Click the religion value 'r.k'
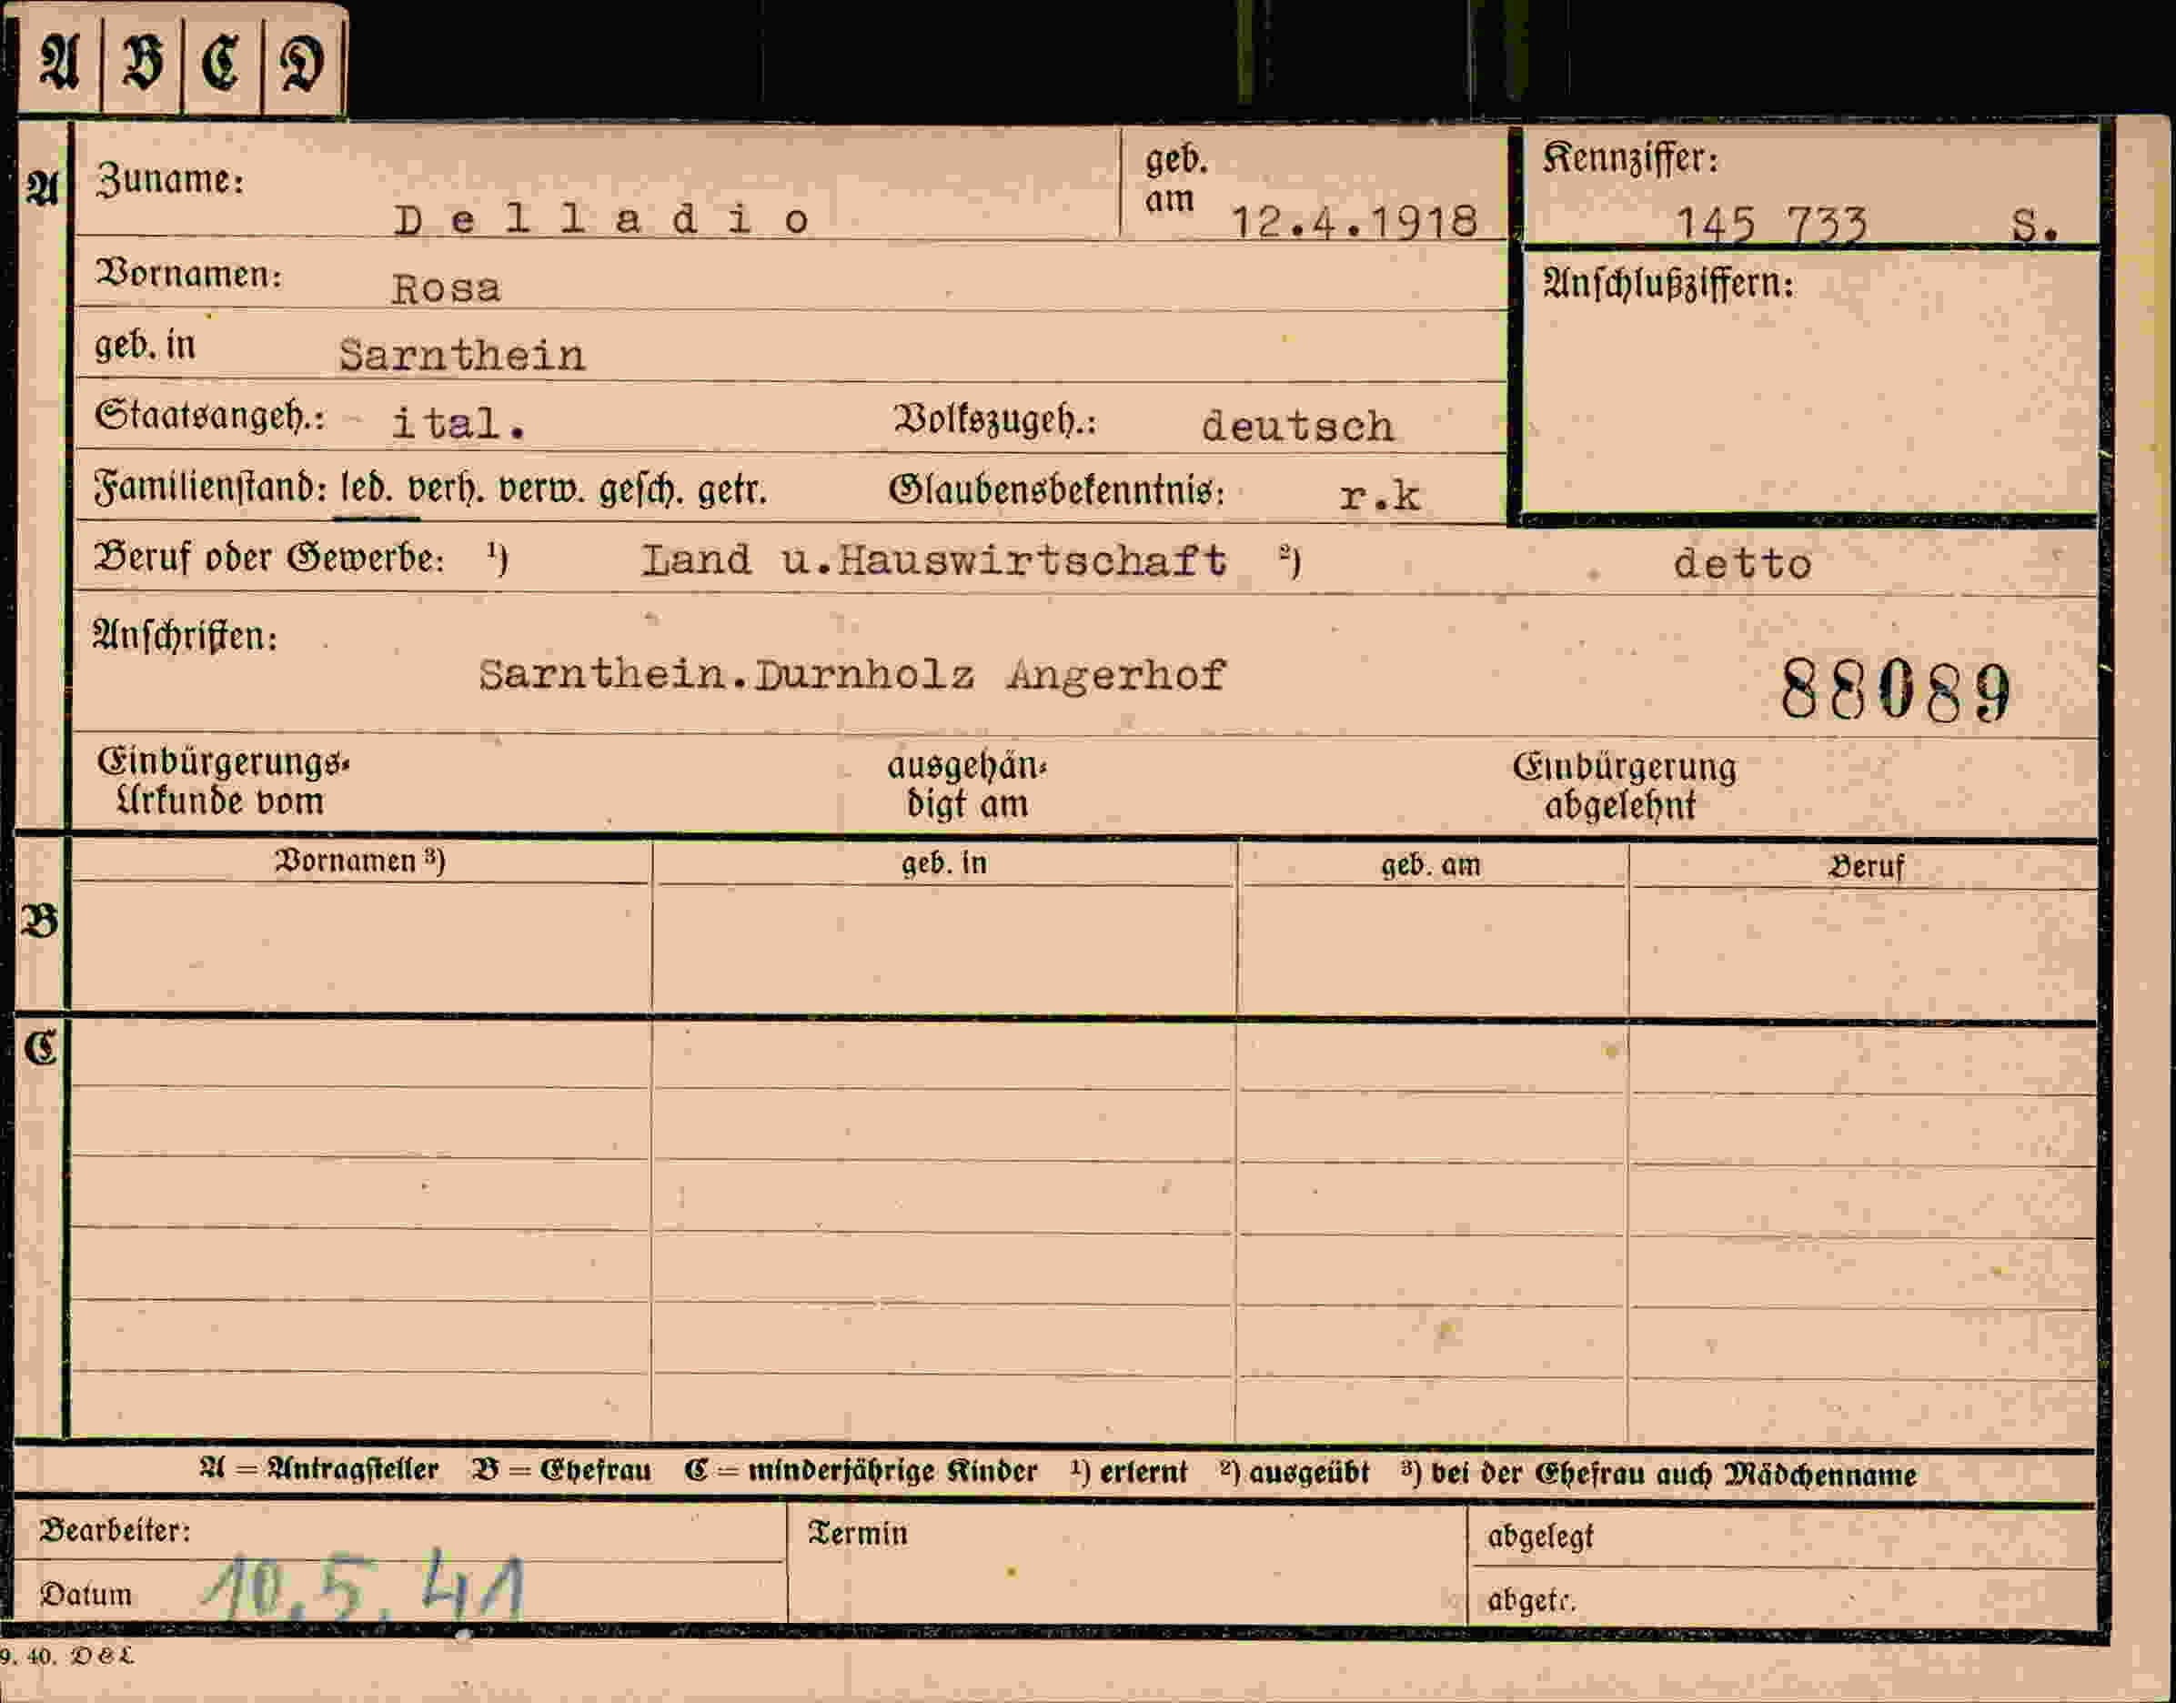Screen dimensions: 2176x1703 click(1380, 496)
